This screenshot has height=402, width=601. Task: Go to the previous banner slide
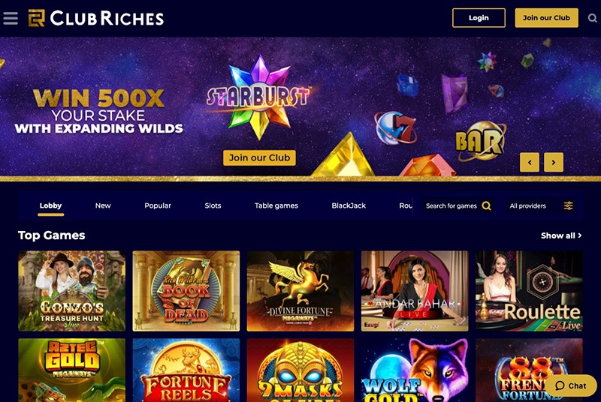[530, 162]
